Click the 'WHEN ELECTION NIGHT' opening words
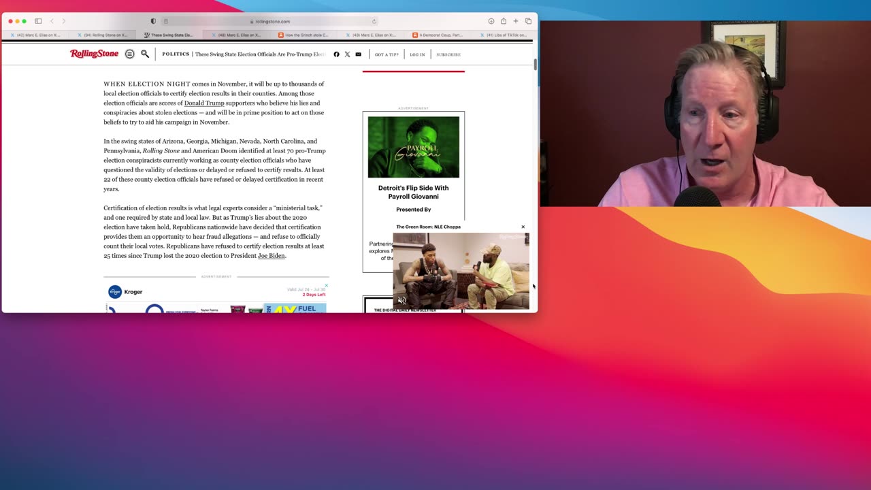Image resolution: width=871 pixels, height=490 pixels. (x=147, y=84)
